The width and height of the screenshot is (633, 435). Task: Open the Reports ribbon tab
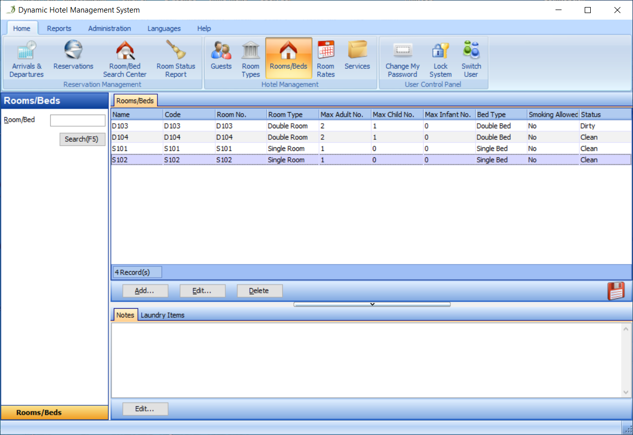click(59, 29)
